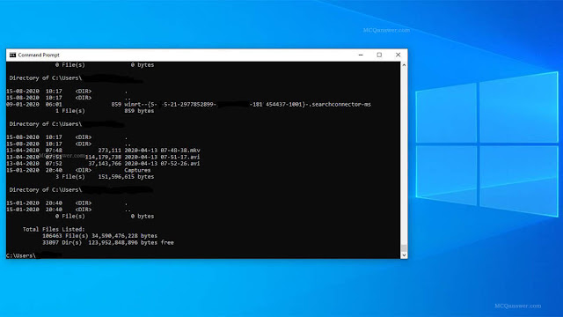Click the 37,143,766 file size value
Viewport: 563px width, 317px height.
(105, 163)
